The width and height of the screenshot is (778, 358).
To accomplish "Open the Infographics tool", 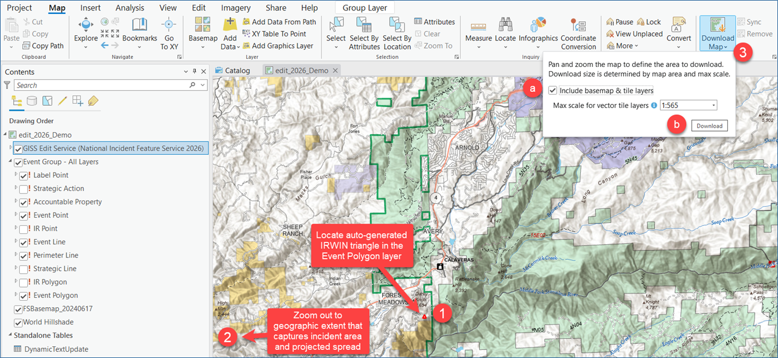I will click(x=538, y=25).
